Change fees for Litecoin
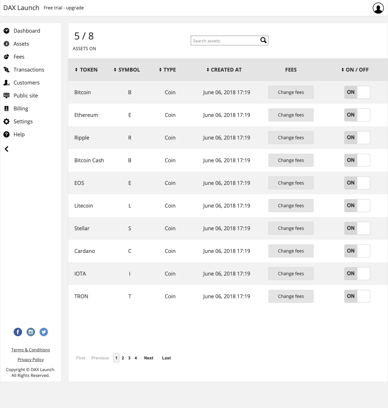388x408 pixels. [x=291, y=206]
